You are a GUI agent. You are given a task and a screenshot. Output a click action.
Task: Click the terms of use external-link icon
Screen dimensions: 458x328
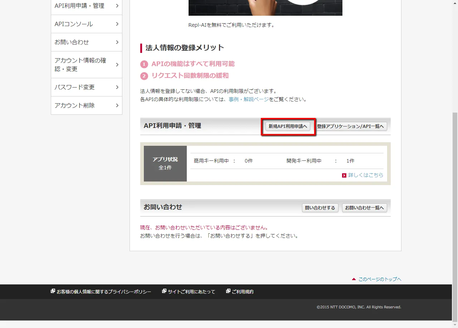tap(228, 291)
